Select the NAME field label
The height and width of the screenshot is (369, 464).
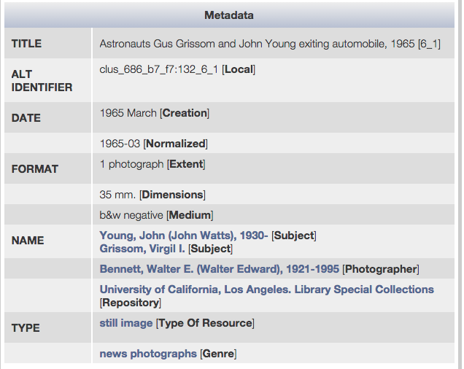(x=28, y=241)
